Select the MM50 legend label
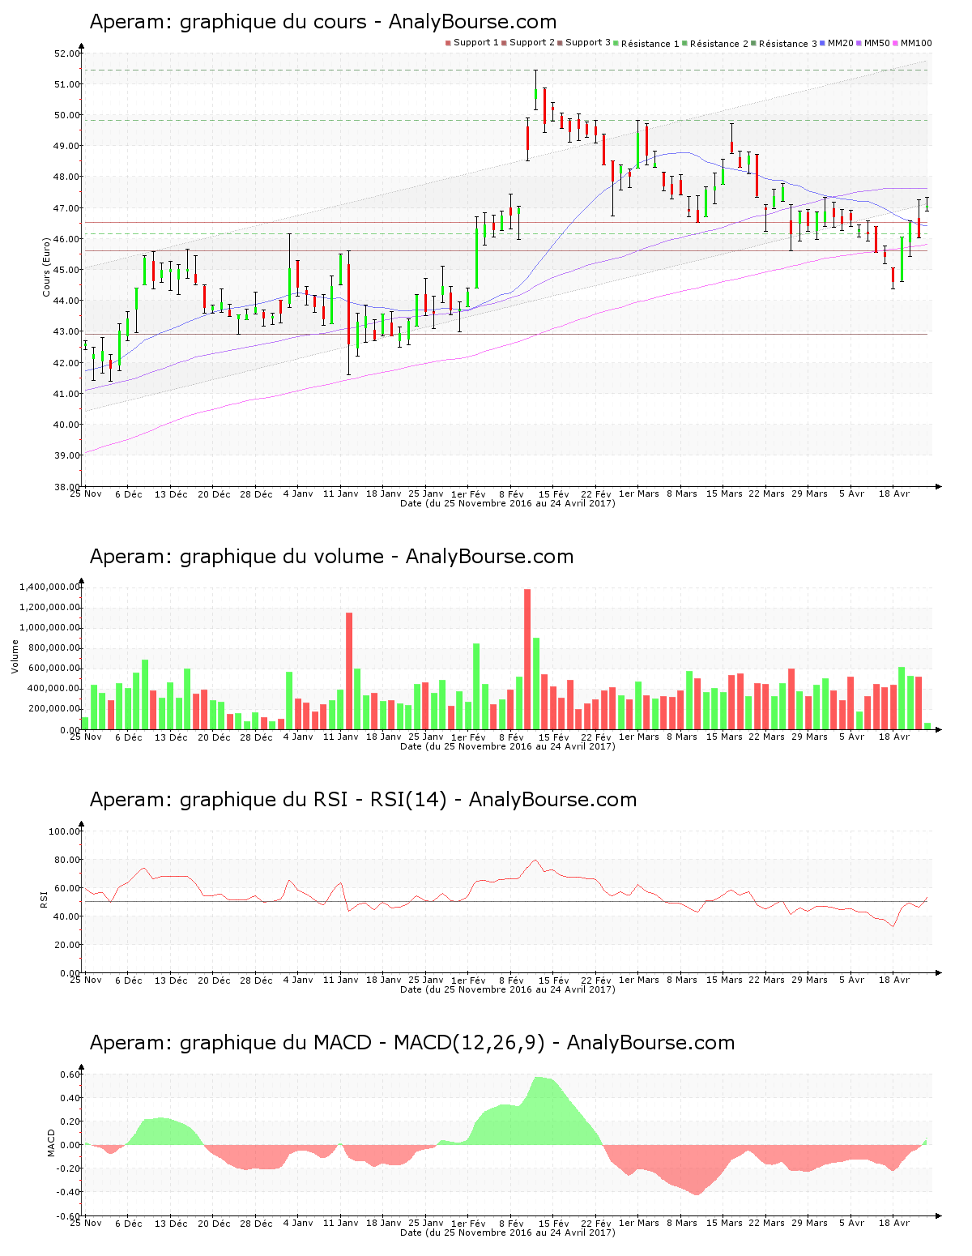The image size is (972, 1256). pyautogui.click(x=877, y=43)
